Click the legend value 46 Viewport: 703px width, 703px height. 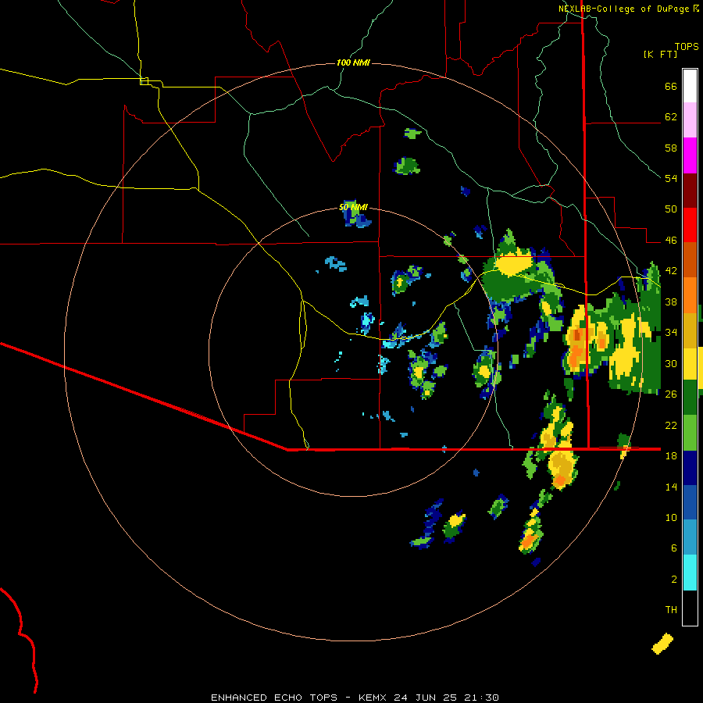671,241
